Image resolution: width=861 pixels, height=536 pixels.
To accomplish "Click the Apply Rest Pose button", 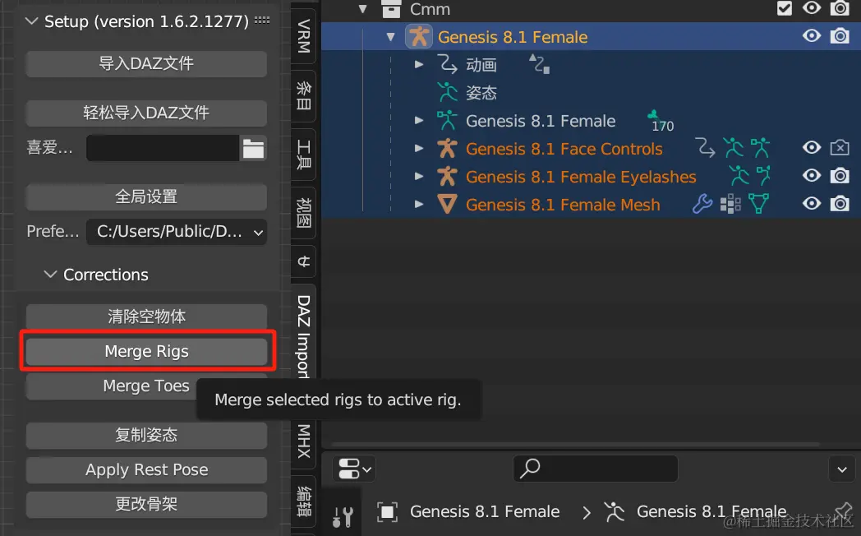I will [146, 469].
